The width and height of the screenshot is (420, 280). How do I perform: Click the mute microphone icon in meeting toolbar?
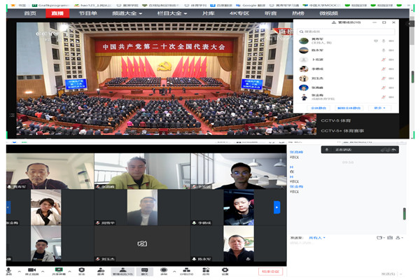8,269
